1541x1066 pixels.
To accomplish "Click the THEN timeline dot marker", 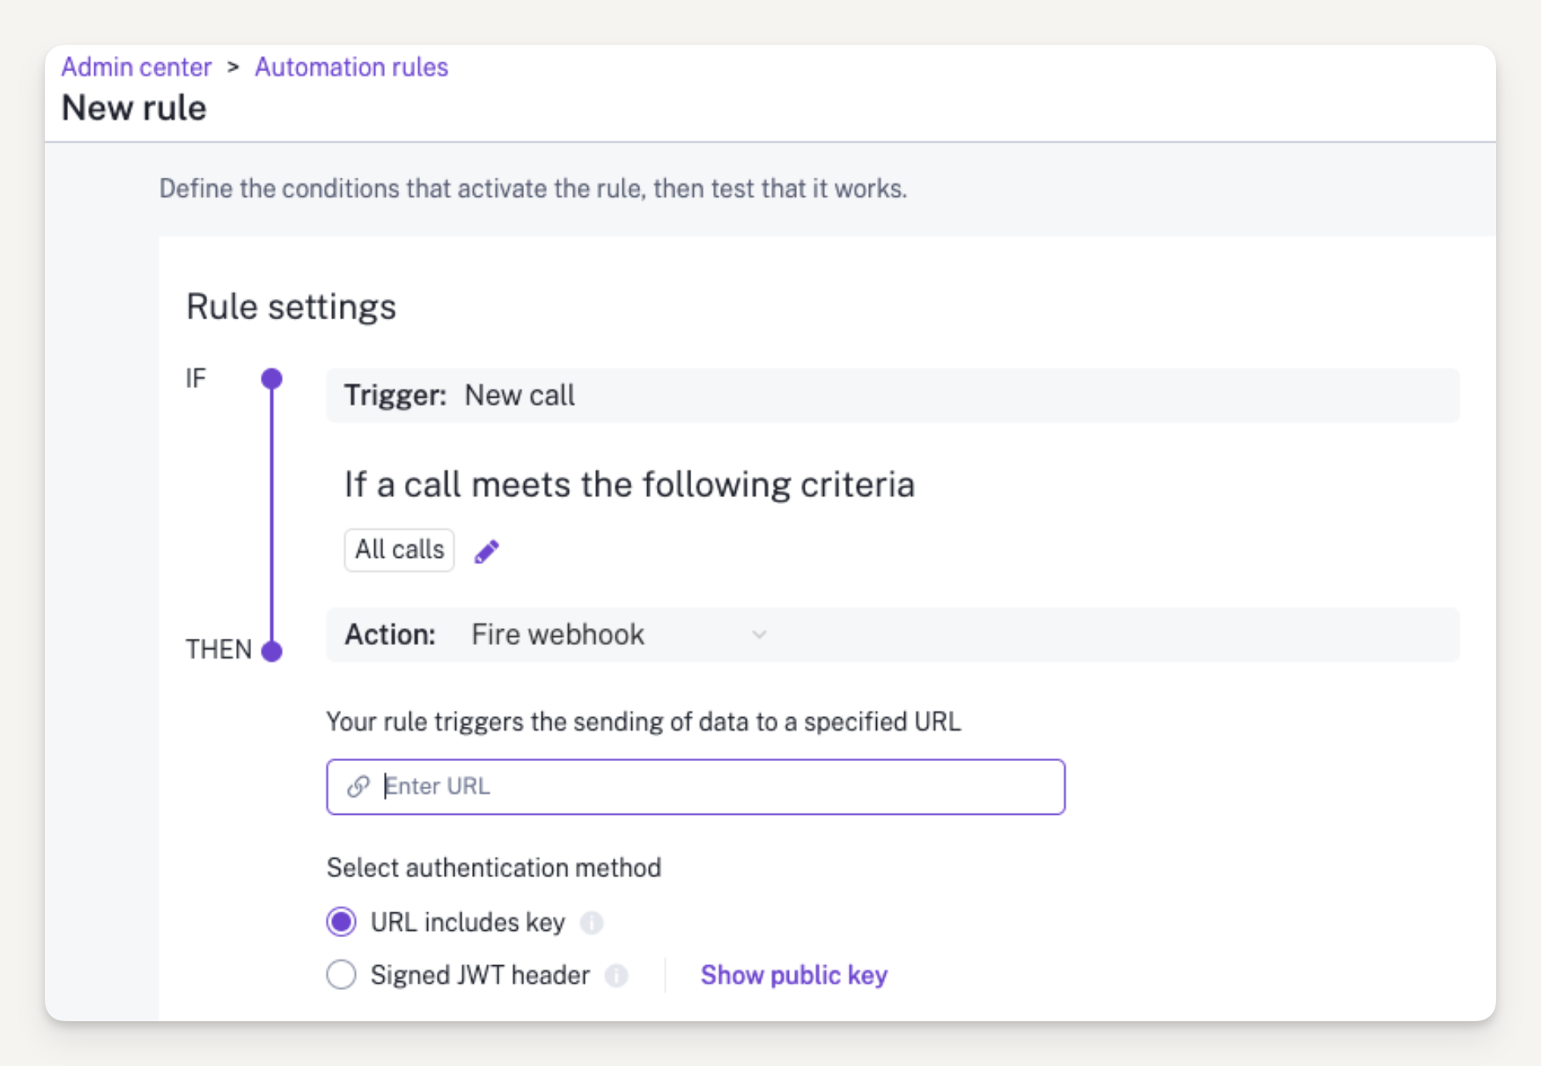I will pyautogui.click(x=272, y=651).
